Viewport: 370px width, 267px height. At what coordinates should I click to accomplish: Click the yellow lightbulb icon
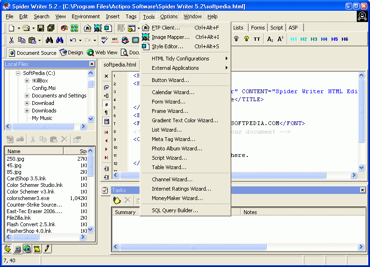coord(246,39)
